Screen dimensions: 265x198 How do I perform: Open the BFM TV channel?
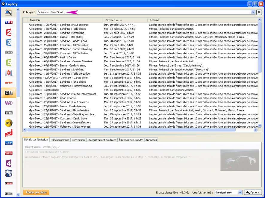[8, 173]
